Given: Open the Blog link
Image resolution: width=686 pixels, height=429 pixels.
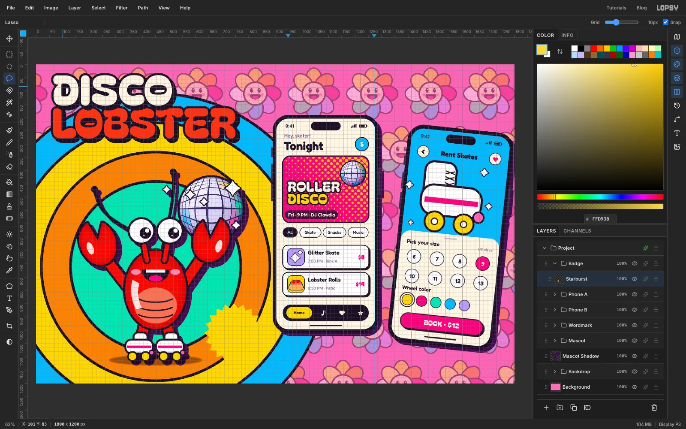Looking at the screenshot, I should tap(642, 8).
